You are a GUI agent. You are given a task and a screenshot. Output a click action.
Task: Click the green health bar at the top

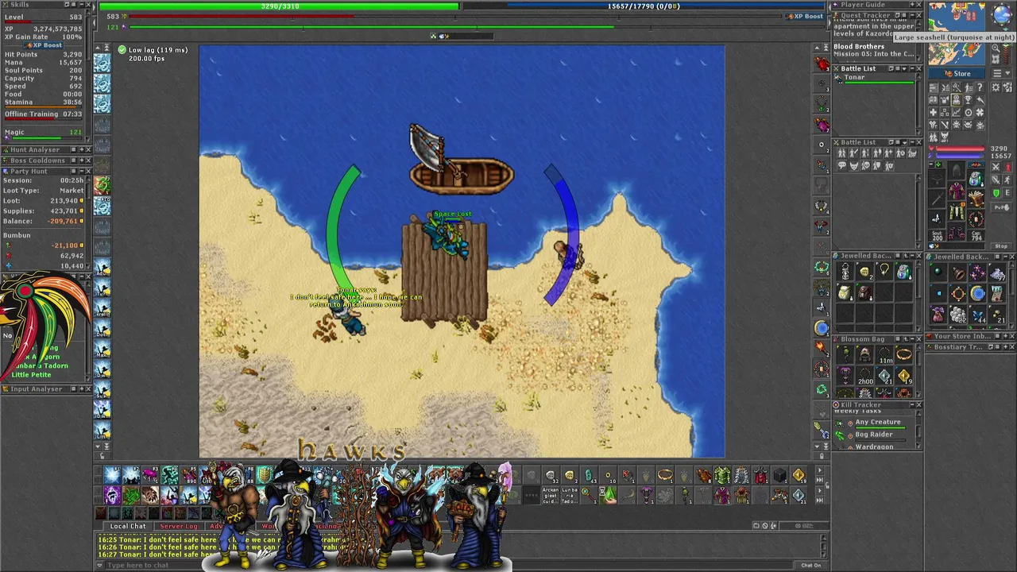point(279,6)
